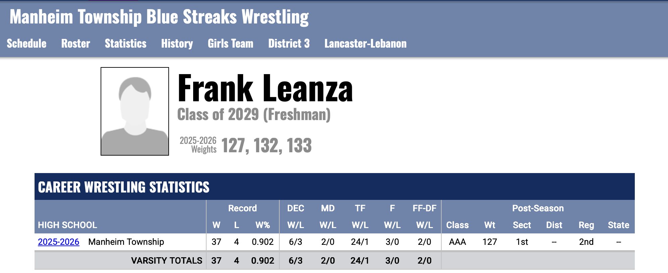Click the W% column header
Screen dimensions: 668x273
coord(263,225)
